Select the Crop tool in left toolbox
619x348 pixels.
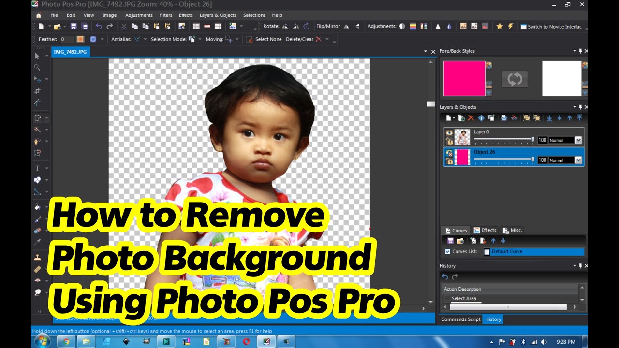tap(37, 91)
